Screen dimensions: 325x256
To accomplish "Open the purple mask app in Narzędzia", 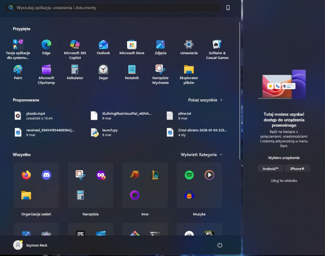I will coord(101,175).
